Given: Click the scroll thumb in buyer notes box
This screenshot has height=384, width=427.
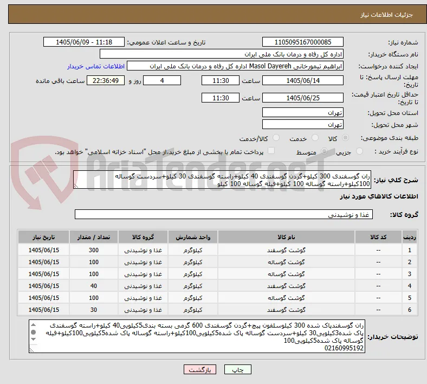Looking at the screenshot, I should 34,332.
